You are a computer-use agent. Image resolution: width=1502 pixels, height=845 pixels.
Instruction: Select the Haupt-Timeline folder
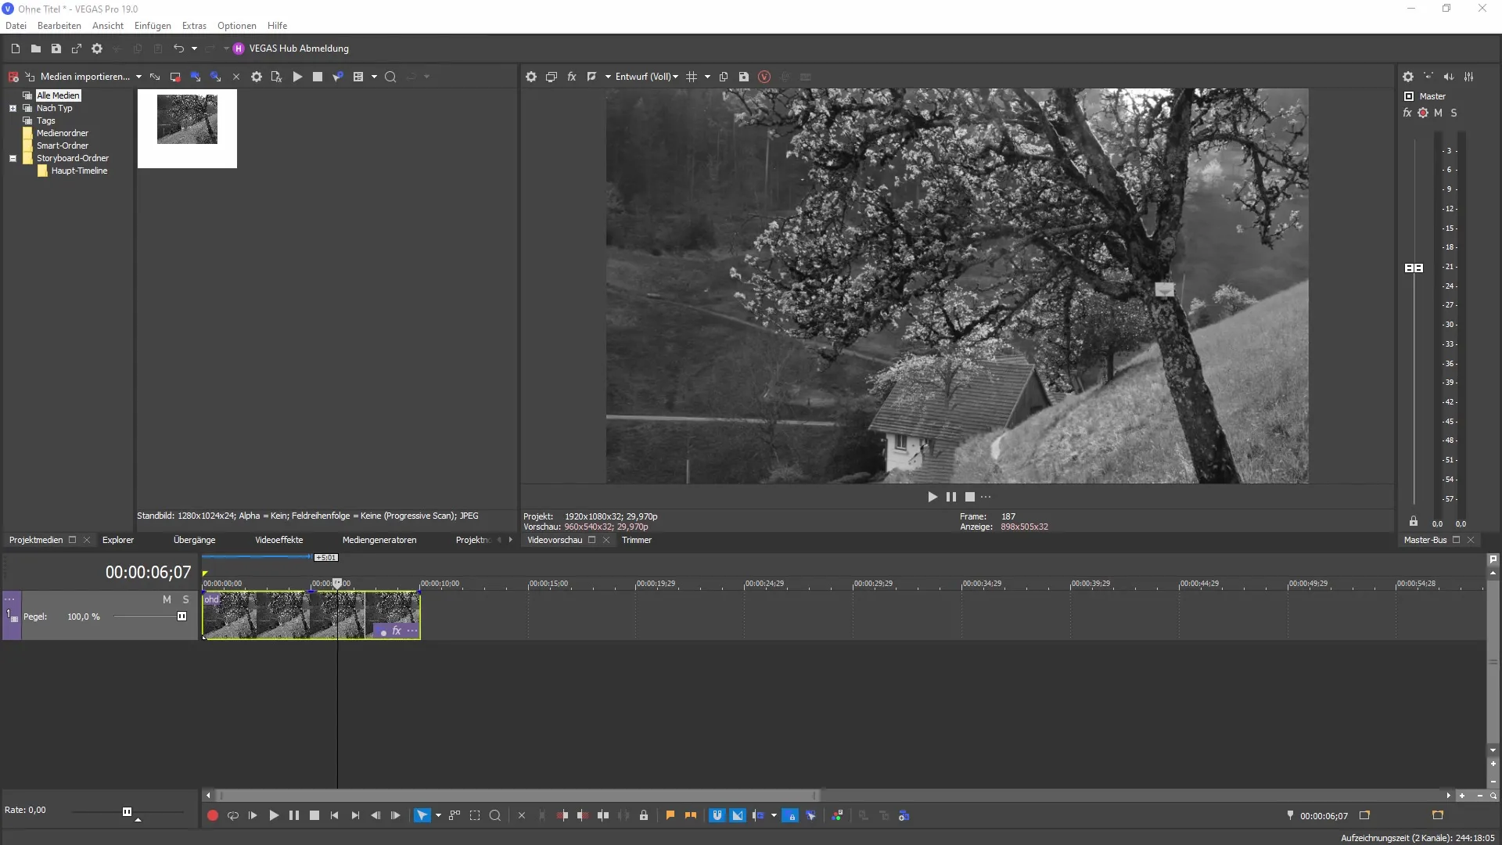pos(79,171)
